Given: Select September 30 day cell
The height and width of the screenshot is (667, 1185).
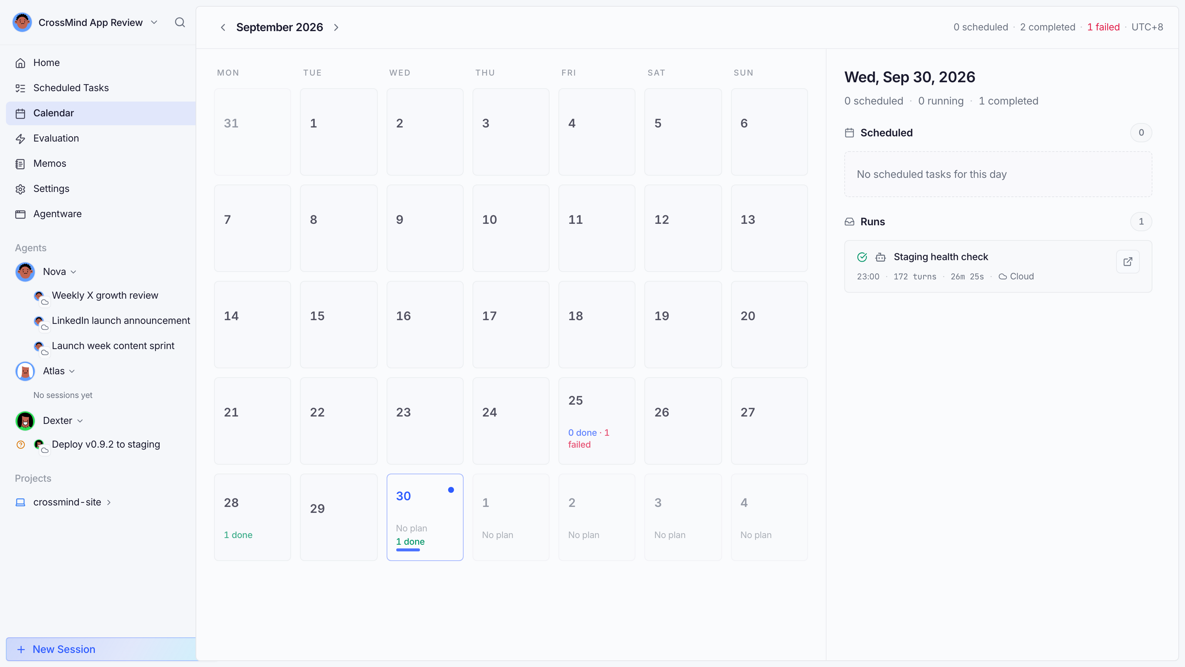Looking at the screenshot, I should coord(425,517).
